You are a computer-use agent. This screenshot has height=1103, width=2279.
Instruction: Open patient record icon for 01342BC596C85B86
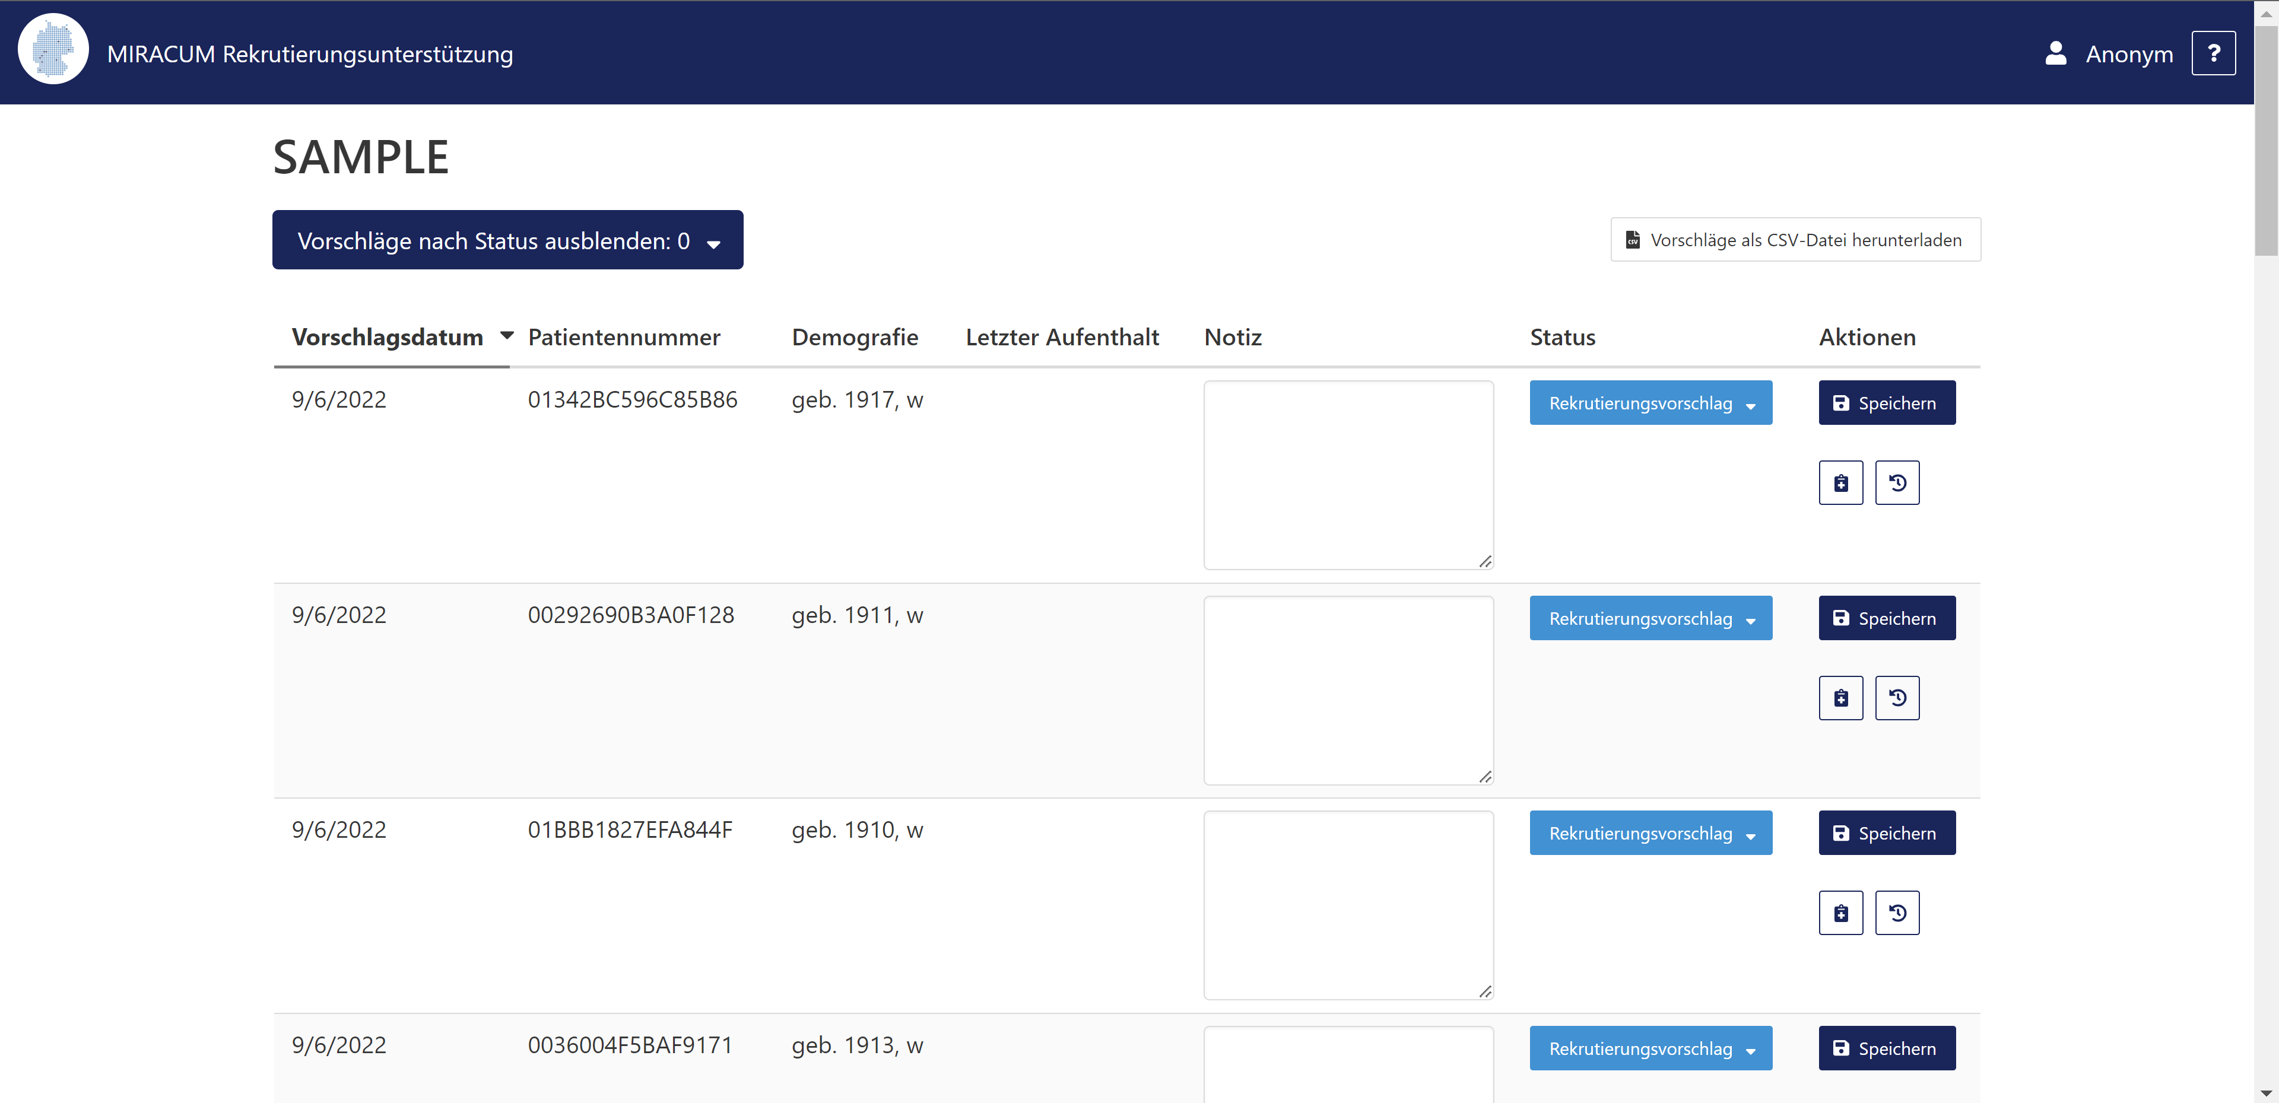tap(1840, 482)
